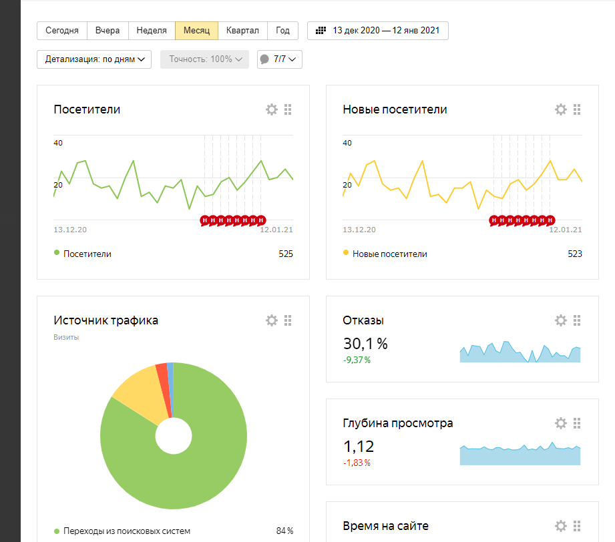
Task: Open settings gear on Новые посетители widget
Action: [x=560, y=109]
